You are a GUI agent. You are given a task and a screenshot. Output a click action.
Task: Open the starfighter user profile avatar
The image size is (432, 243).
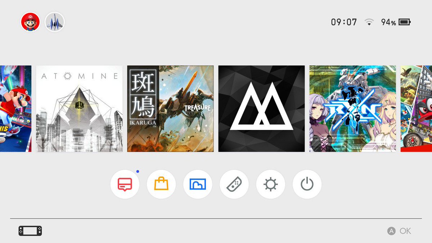(x=54, y=22)
